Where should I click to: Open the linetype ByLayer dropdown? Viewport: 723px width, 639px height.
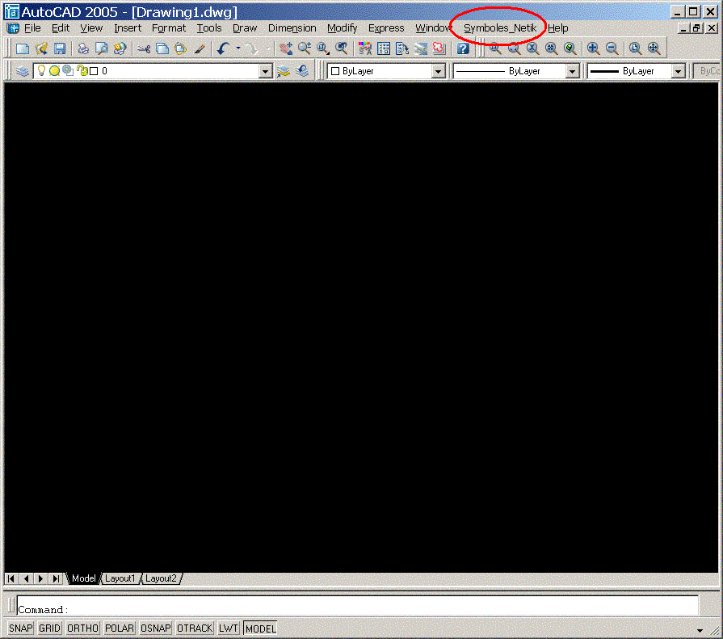(572, 71)
